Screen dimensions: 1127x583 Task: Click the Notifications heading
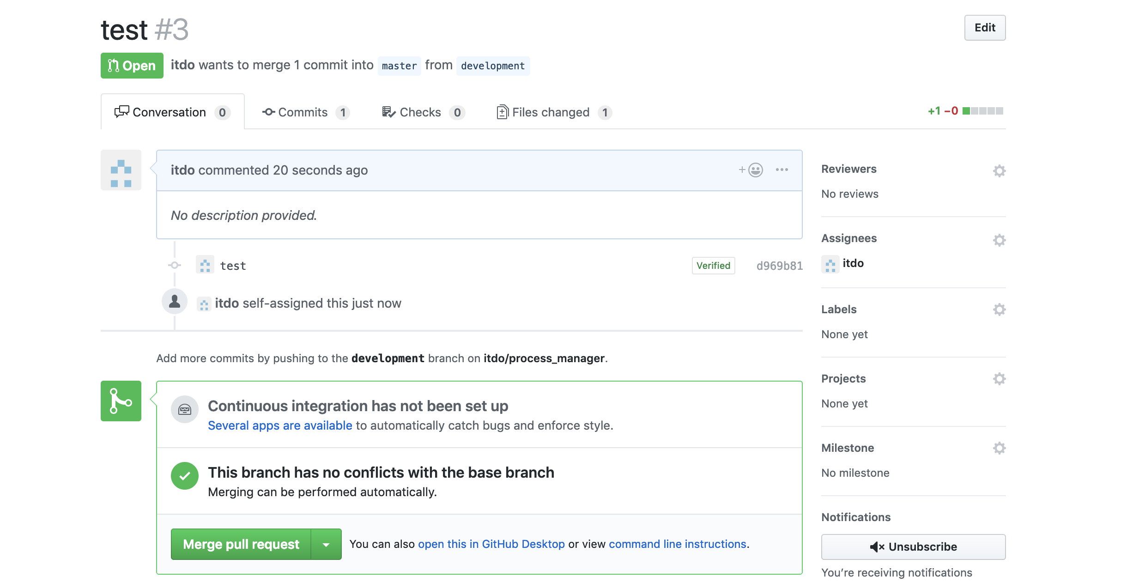coord(856,517)
